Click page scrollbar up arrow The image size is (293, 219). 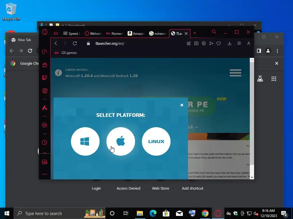click(x=252, y=60)
